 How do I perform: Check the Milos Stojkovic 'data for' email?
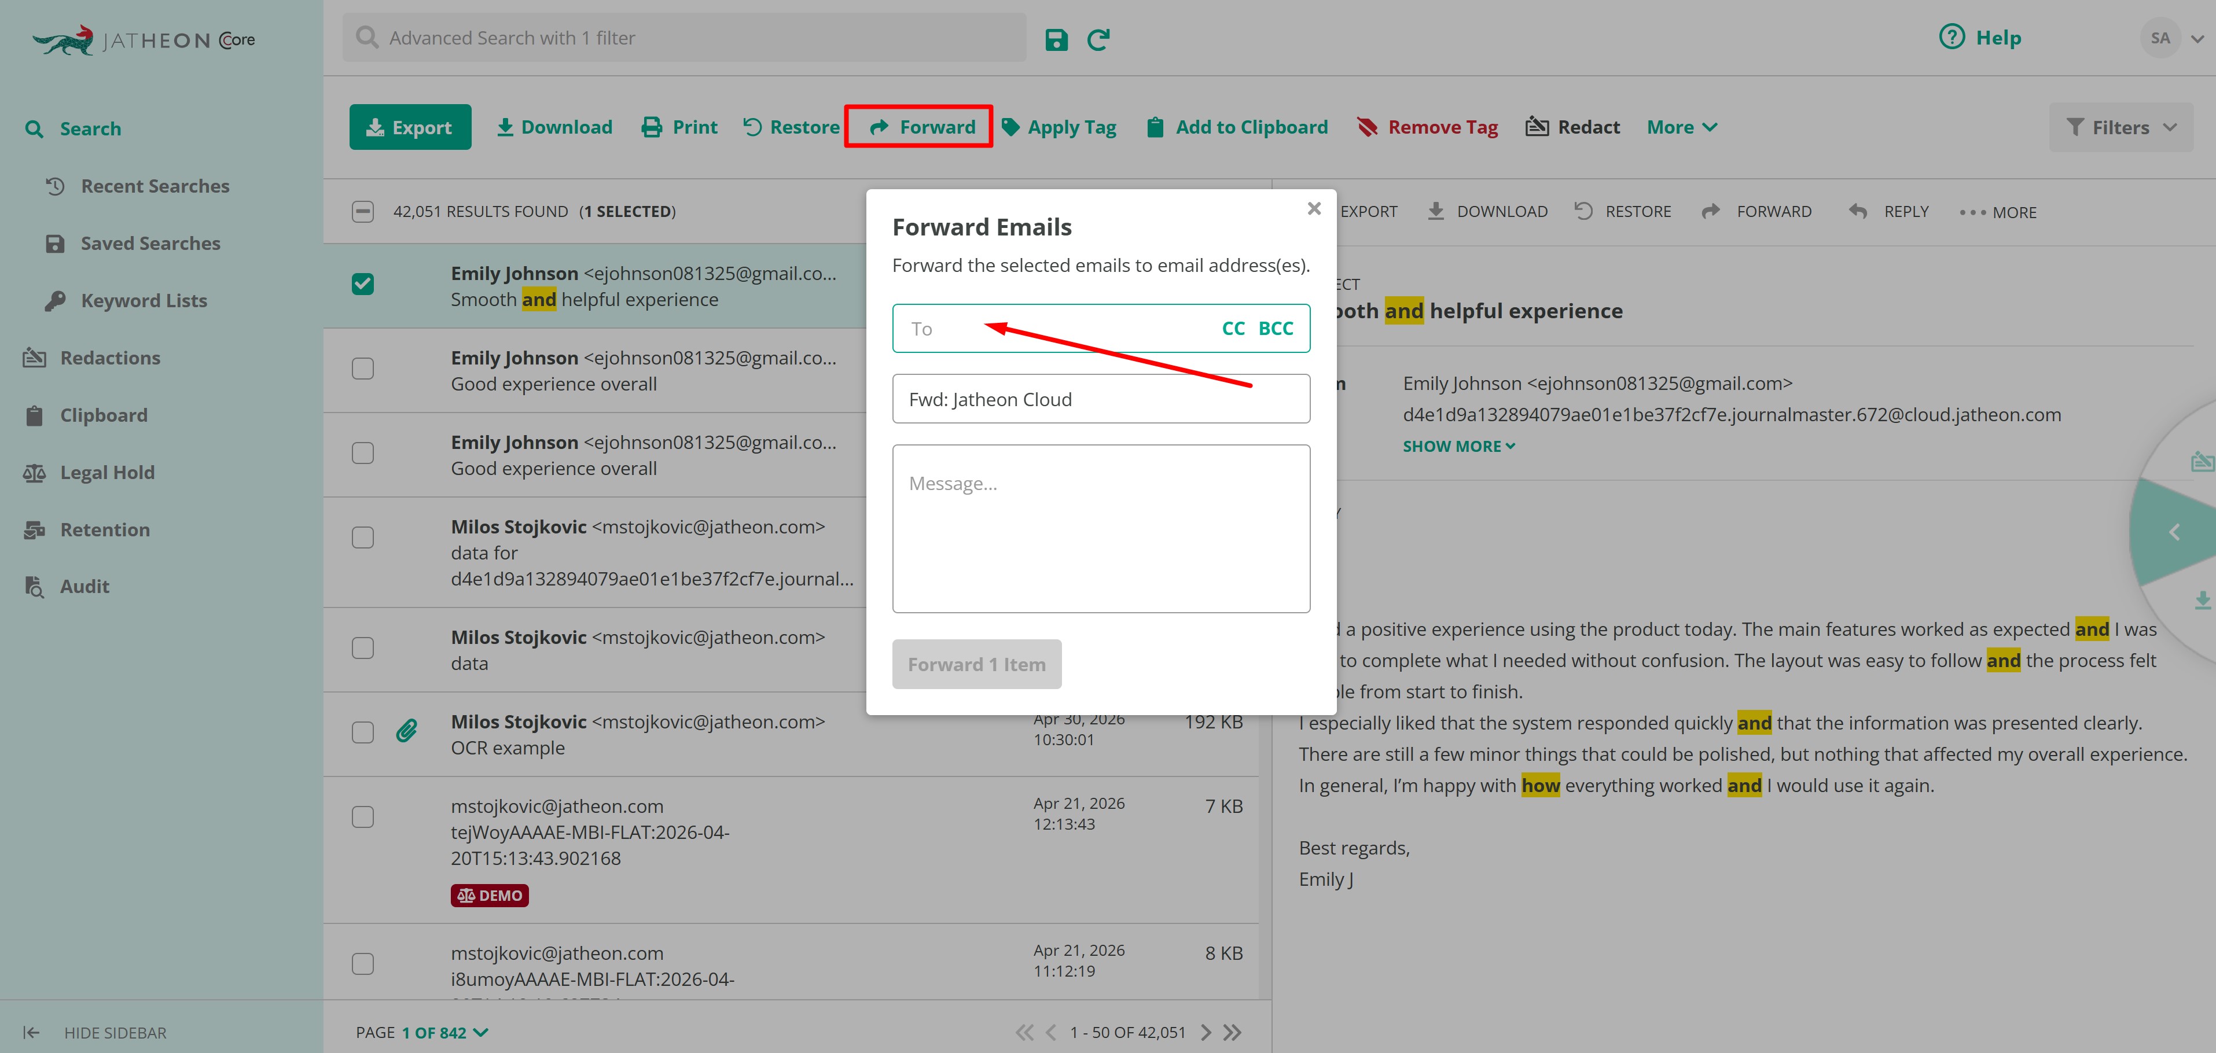(x=363, y=537)
